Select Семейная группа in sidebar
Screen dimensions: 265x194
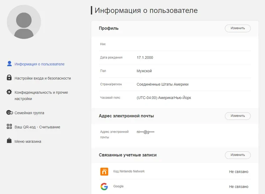(29, 113)
